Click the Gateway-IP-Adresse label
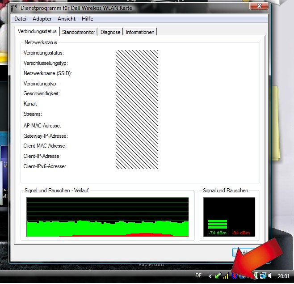The image size is (294, 284). (x=46, y=136)
